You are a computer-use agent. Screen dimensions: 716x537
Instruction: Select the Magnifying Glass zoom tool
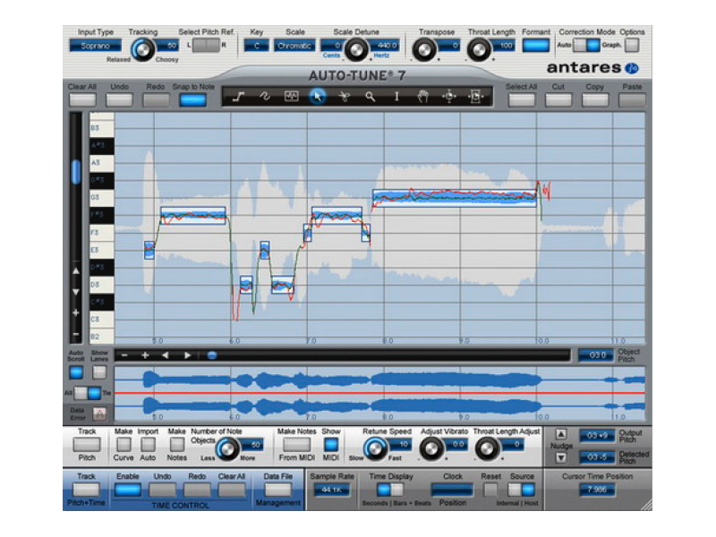(x=371, y=97)
